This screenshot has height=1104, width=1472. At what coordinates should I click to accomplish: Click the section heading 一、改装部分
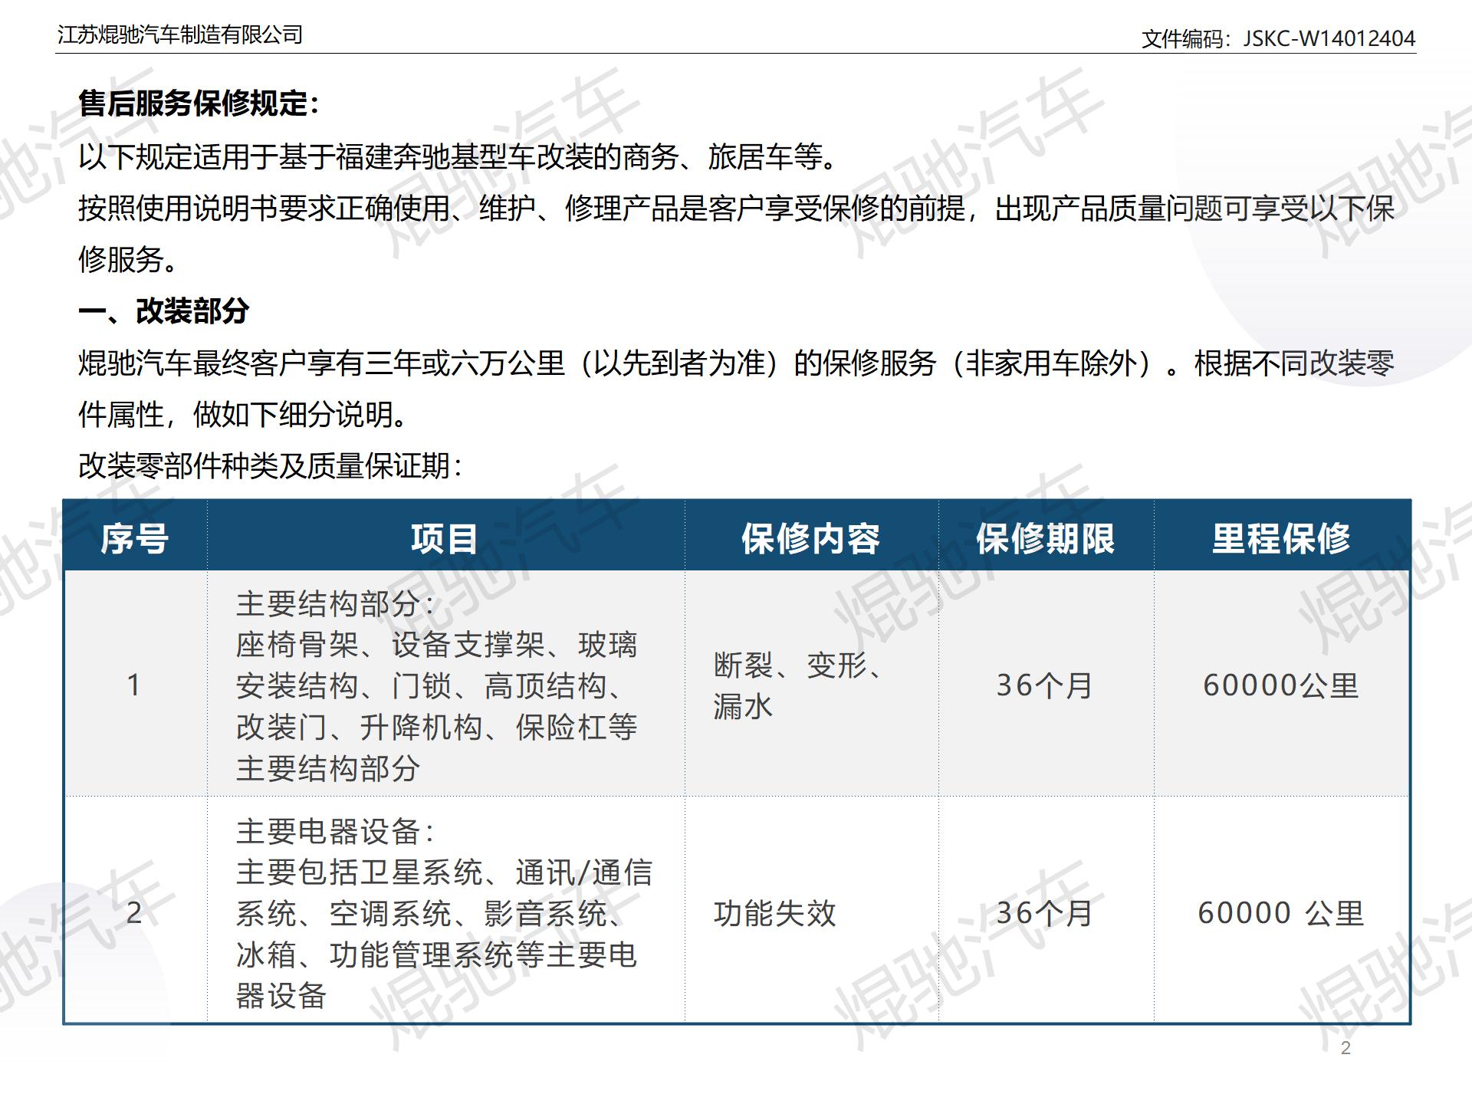(x=164, y=311)
